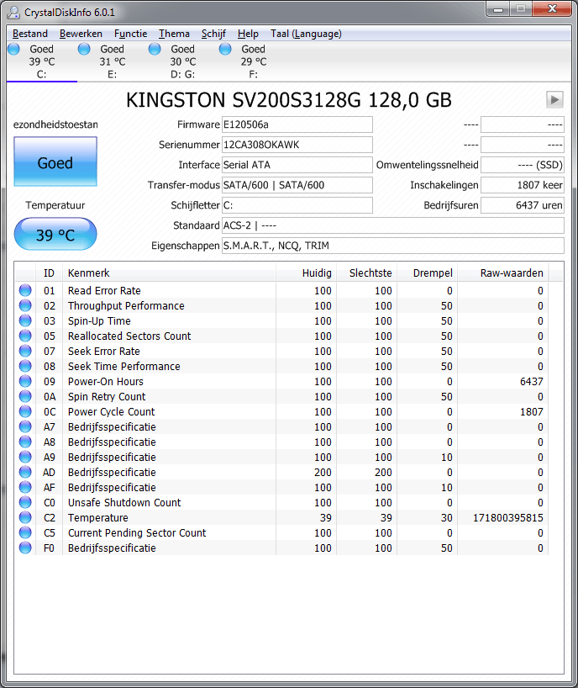Image resolution: width=578 pixels, height=688 pixels.
Task: Click status icon of Power Cycle Count
Action: (x=25, y=411)
